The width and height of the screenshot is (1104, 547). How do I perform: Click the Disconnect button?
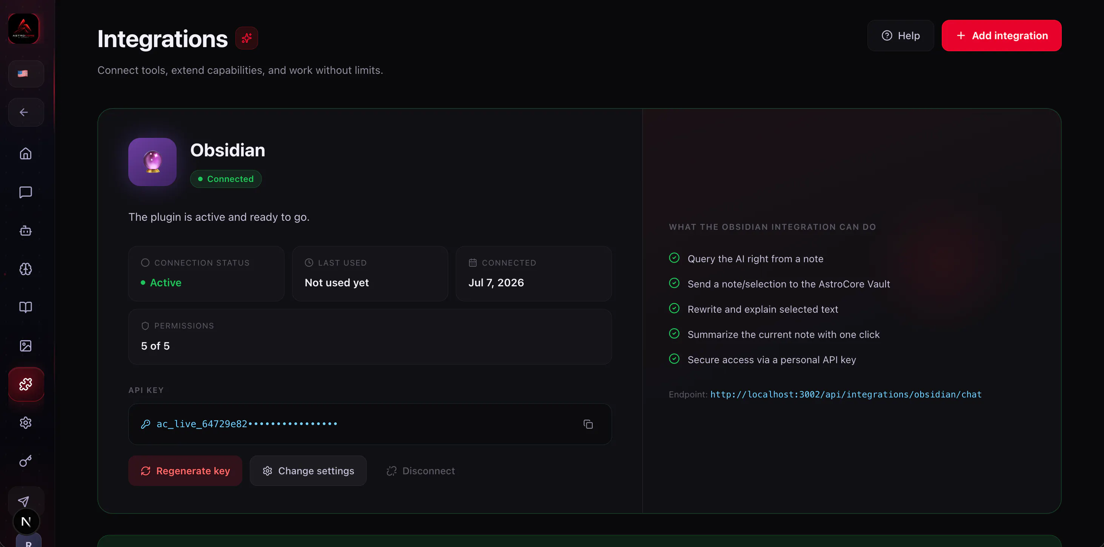point(420,471)
